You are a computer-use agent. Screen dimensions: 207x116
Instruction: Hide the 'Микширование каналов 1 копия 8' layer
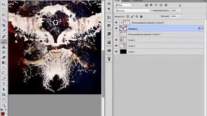click(x=116, y=23)
